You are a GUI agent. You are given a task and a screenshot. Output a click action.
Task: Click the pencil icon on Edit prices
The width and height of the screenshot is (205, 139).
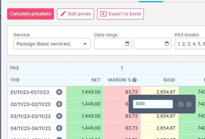point(63,14)
